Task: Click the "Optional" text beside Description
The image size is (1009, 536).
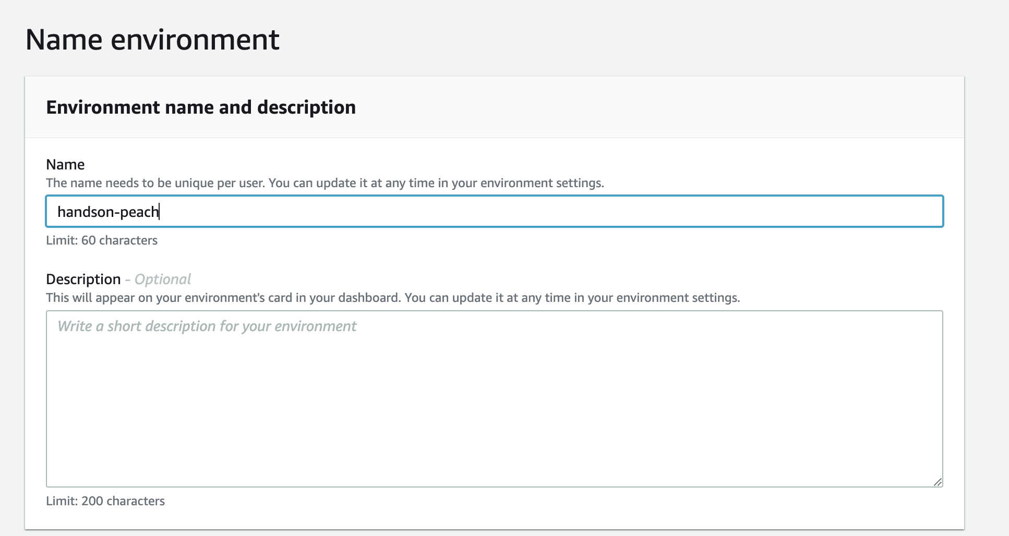Action: [x=163, y=279]
